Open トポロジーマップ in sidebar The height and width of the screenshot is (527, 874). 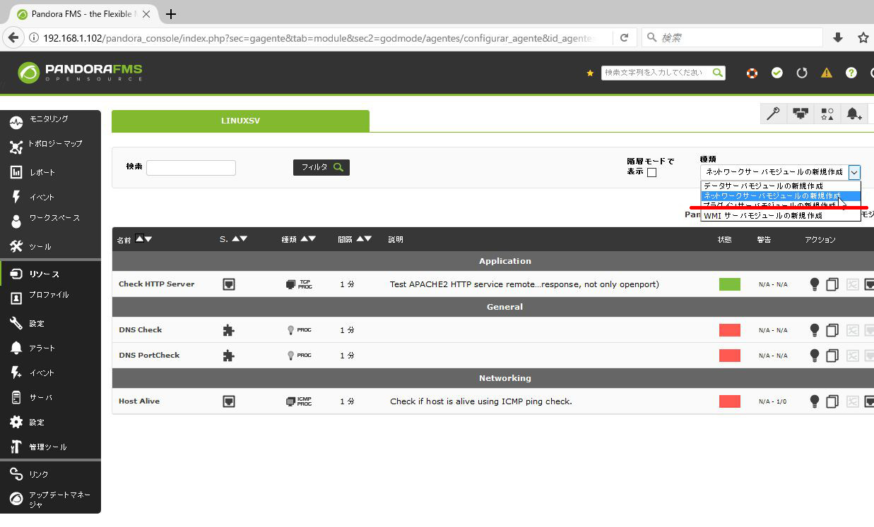[x=50, y=145]
